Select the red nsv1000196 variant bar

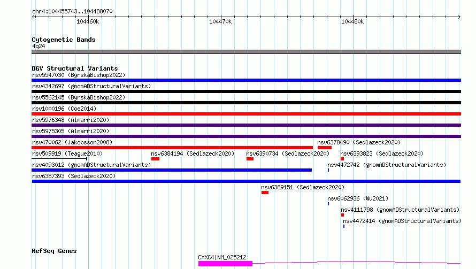pyautogui.click(x=246, y=114)
